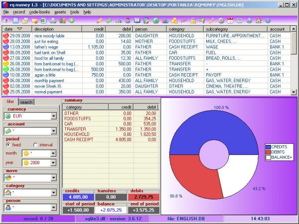Select the fixed period radio button

[x=8, y=144]
